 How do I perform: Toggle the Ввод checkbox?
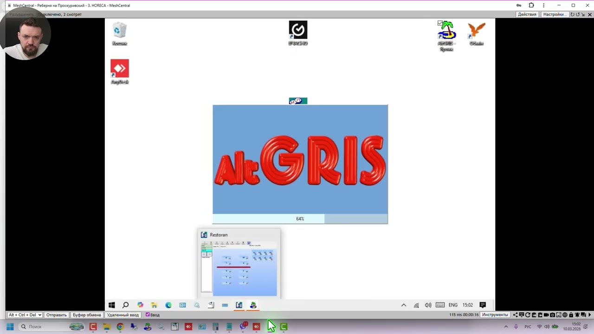[x=148, y=315]
